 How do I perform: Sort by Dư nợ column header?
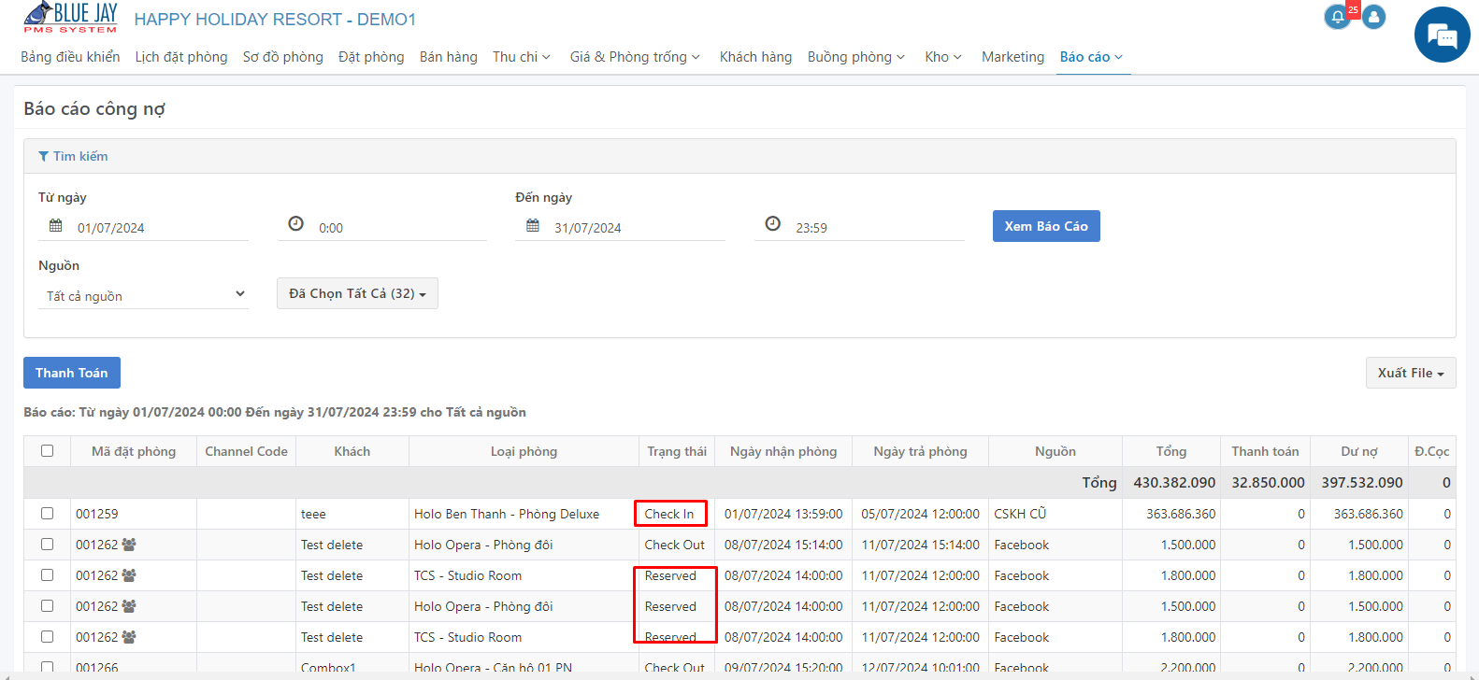click(1359, 451)
